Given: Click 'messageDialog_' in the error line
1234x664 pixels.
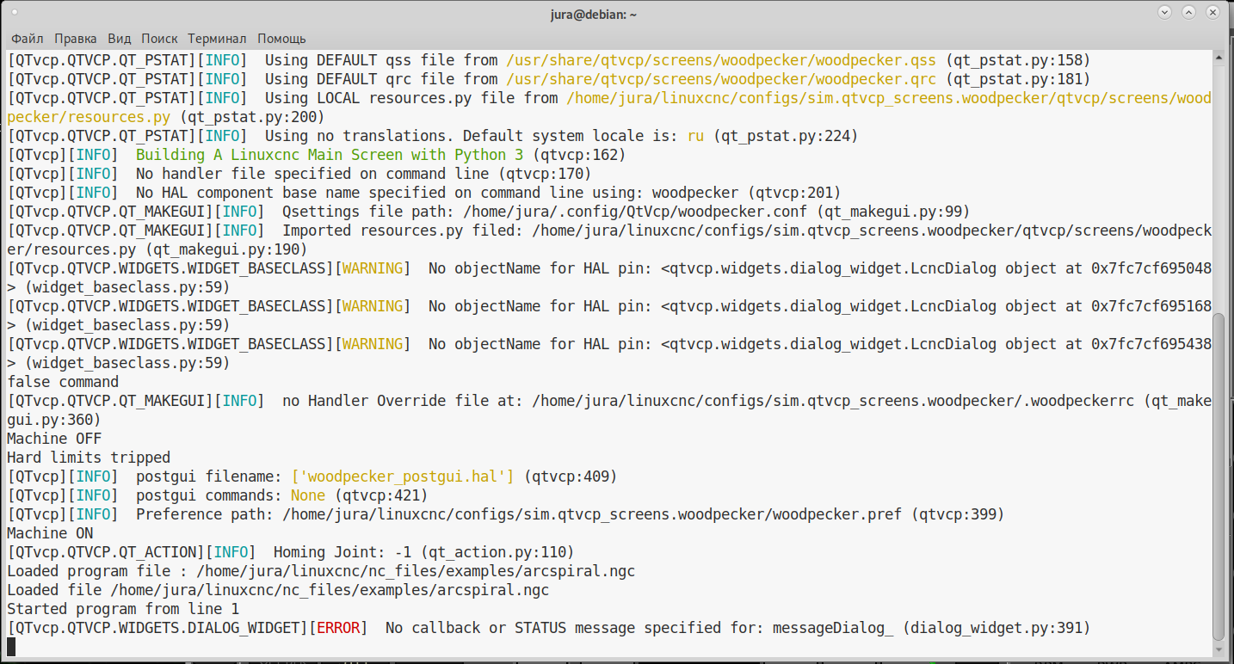Looking at the screenshot, I should point(833,628).
